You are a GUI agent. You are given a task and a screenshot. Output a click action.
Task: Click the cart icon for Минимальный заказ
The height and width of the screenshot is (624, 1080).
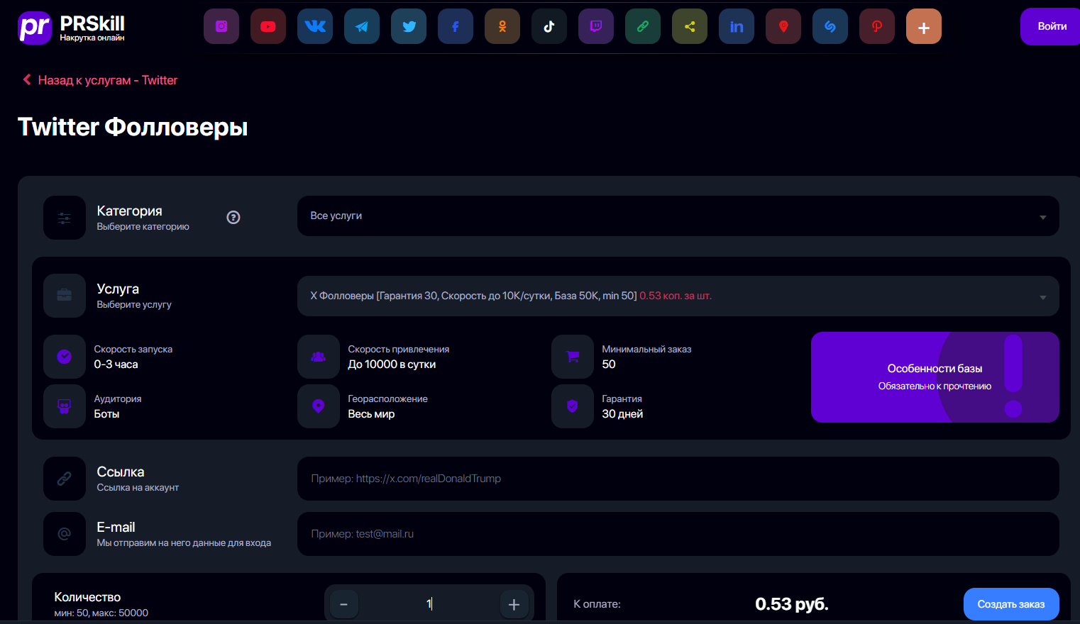pos(573,357)
